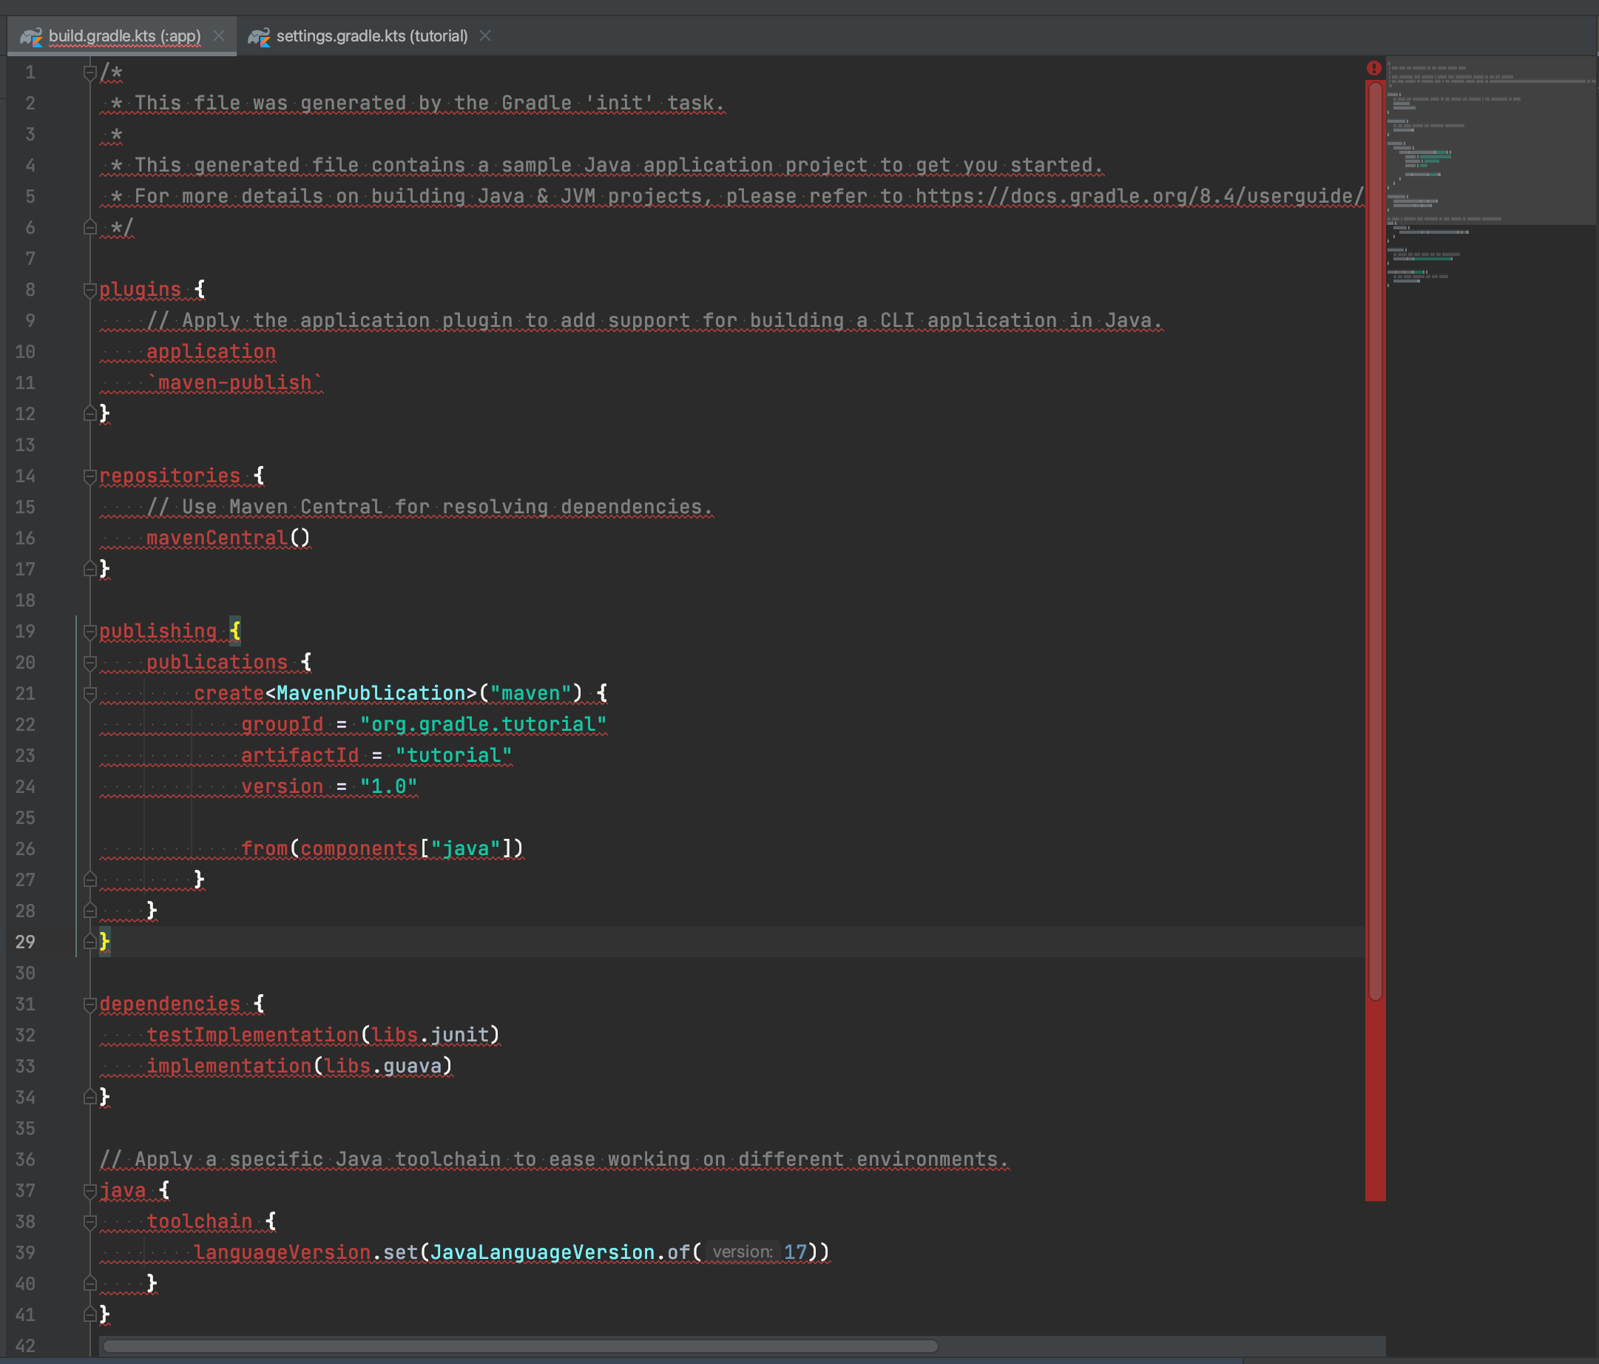Screen dimensions: 1599x1364
Task: Fold the java block at line 37
Action: tap(89, 1191)
